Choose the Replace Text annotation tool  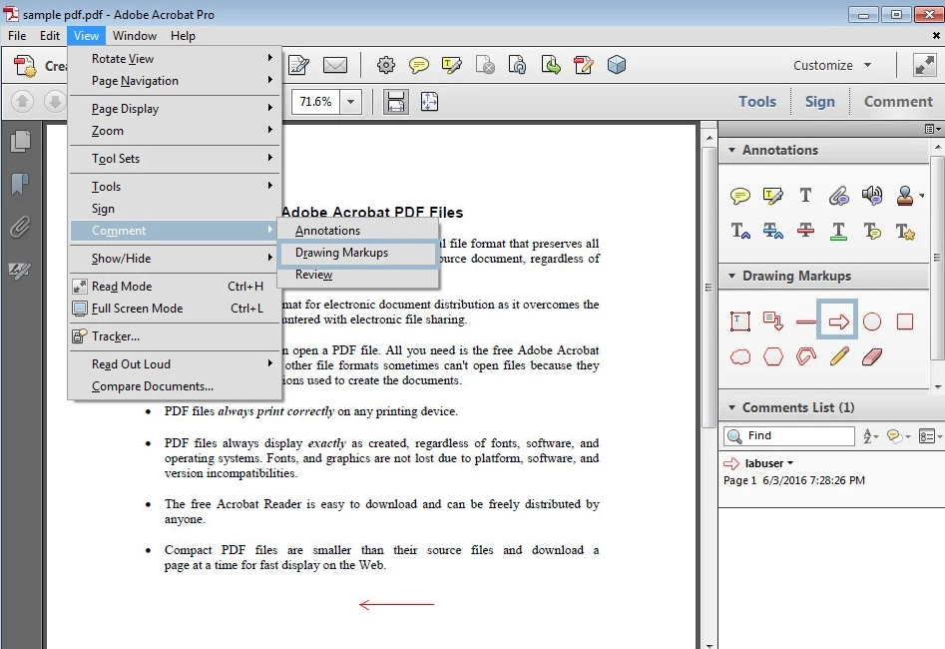[772, 231]
